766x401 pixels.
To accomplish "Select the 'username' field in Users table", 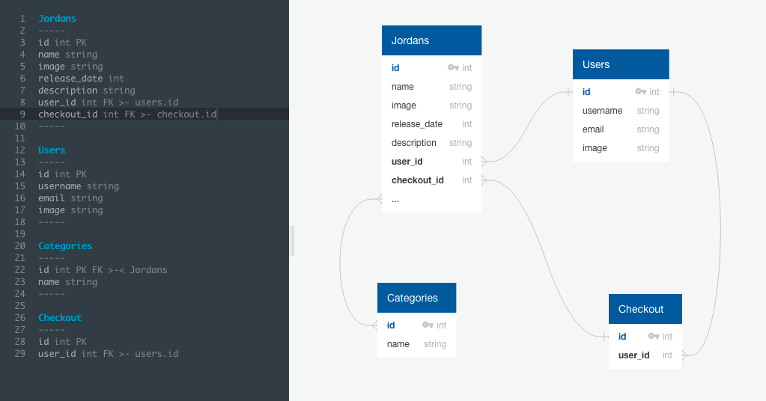I will click(621, 110).
